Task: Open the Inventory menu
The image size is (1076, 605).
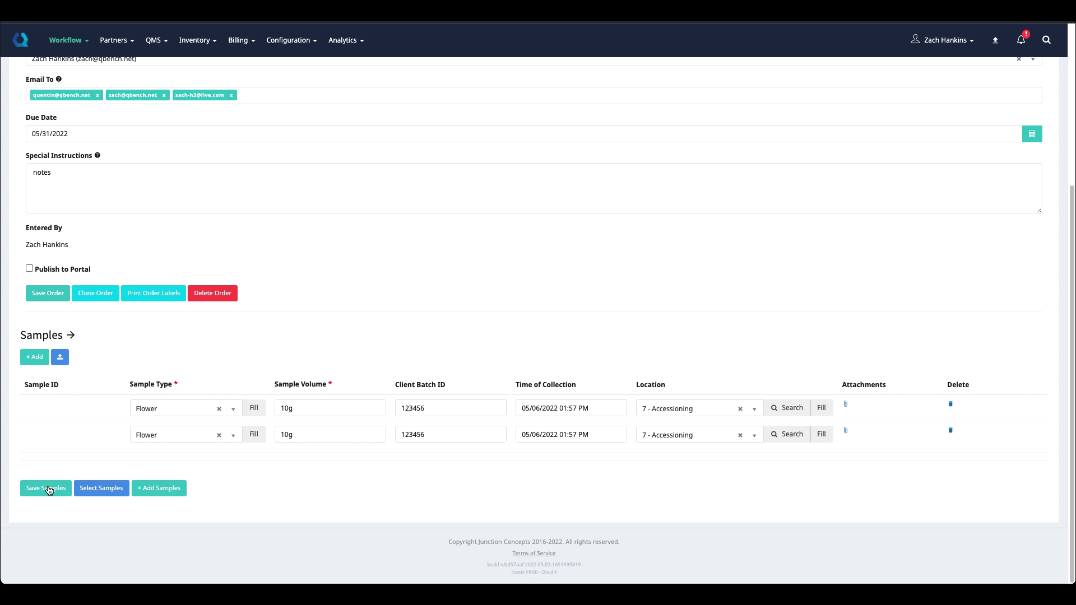Action: pos(197,40)
